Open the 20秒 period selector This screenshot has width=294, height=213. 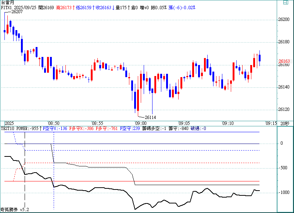(285, 123)
